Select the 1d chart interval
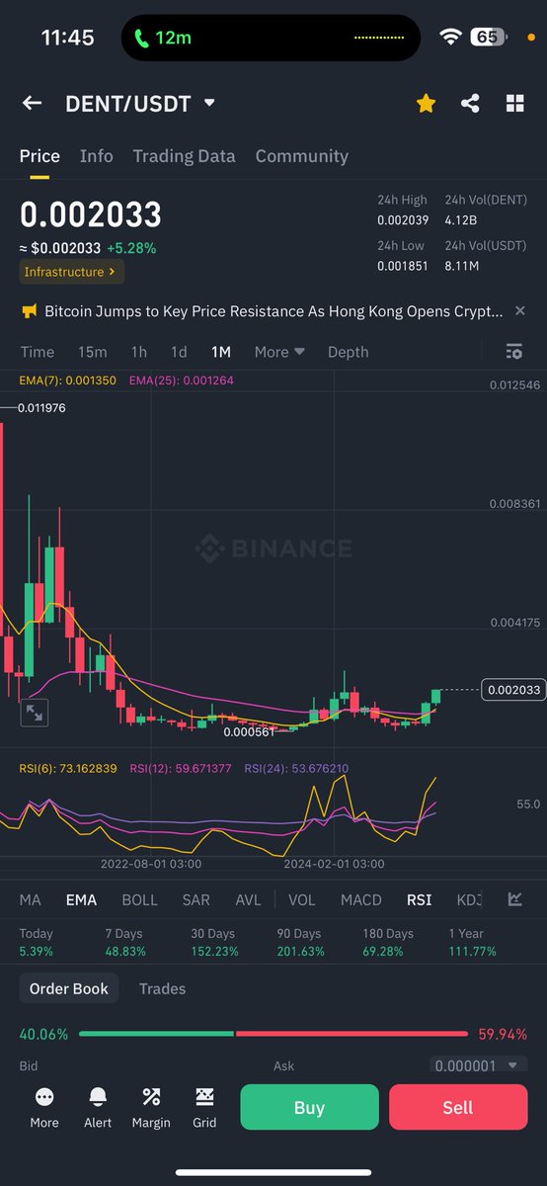 point(179,352)
